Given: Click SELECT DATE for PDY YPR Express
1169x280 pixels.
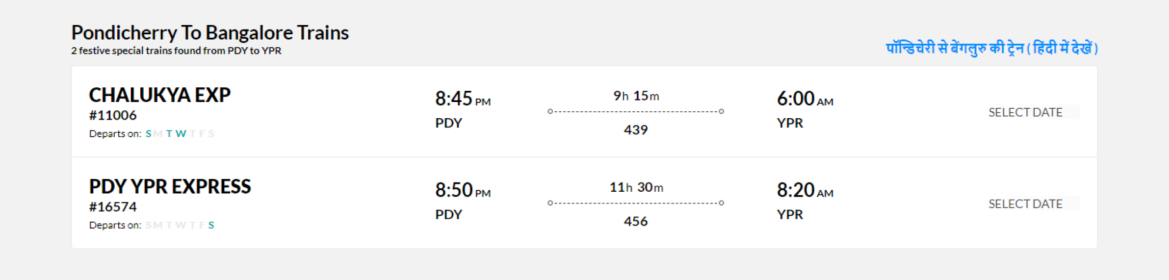Looking at the screenshot, I should (1025, 204).
